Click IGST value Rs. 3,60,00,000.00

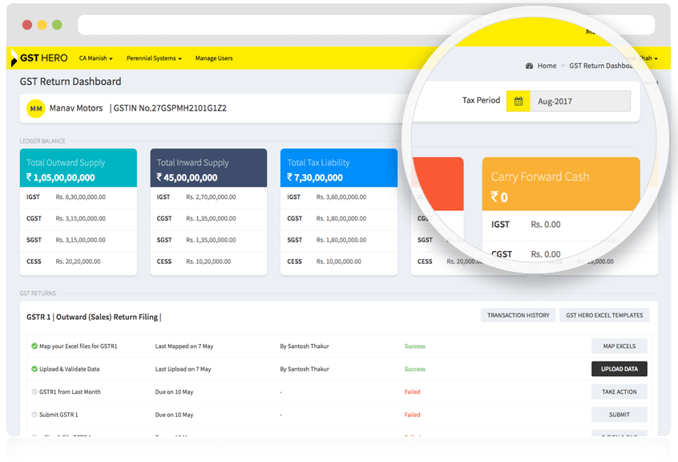(x=341, y=197)
